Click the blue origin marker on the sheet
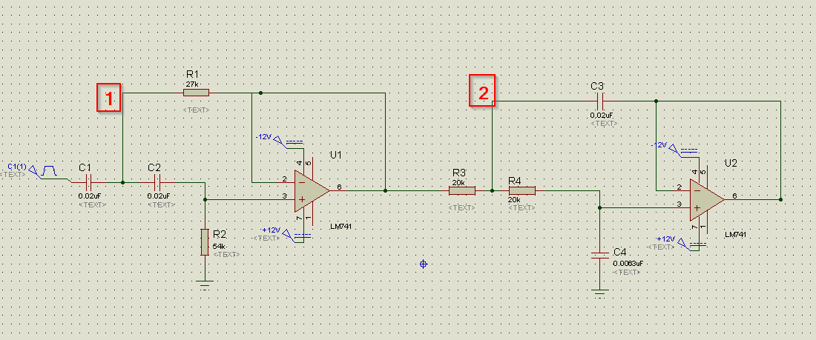Image resolution: width=816 pixels, height=340 pixels. pyautogui.click(x=424, y=264)
